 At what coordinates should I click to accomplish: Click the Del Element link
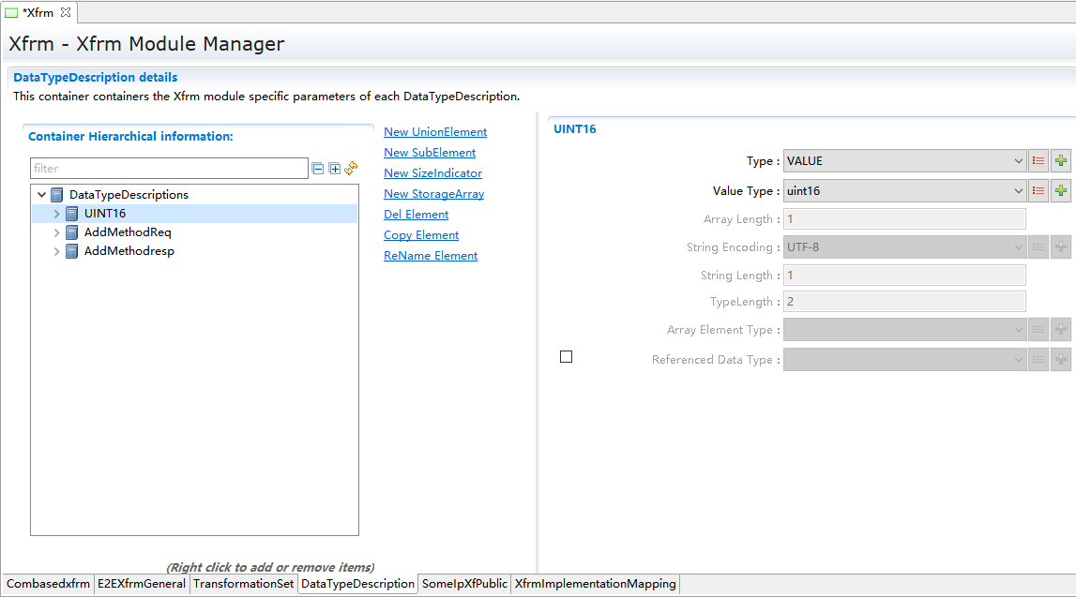point(416,215)
